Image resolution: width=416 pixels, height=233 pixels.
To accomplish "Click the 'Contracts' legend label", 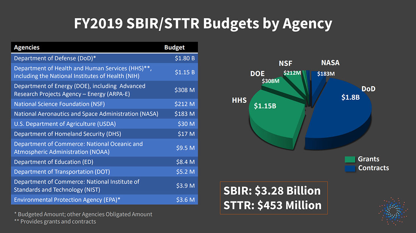I will pyautogui.click(x=373, y=168).
